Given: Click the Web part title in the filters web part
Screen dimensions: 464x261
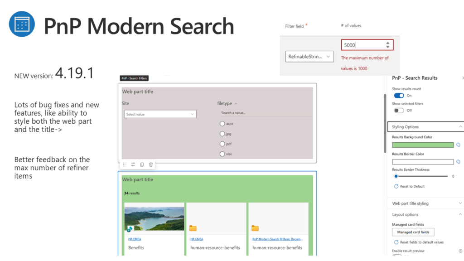Looking at the screenshot, I should click(x=138, y=92).
